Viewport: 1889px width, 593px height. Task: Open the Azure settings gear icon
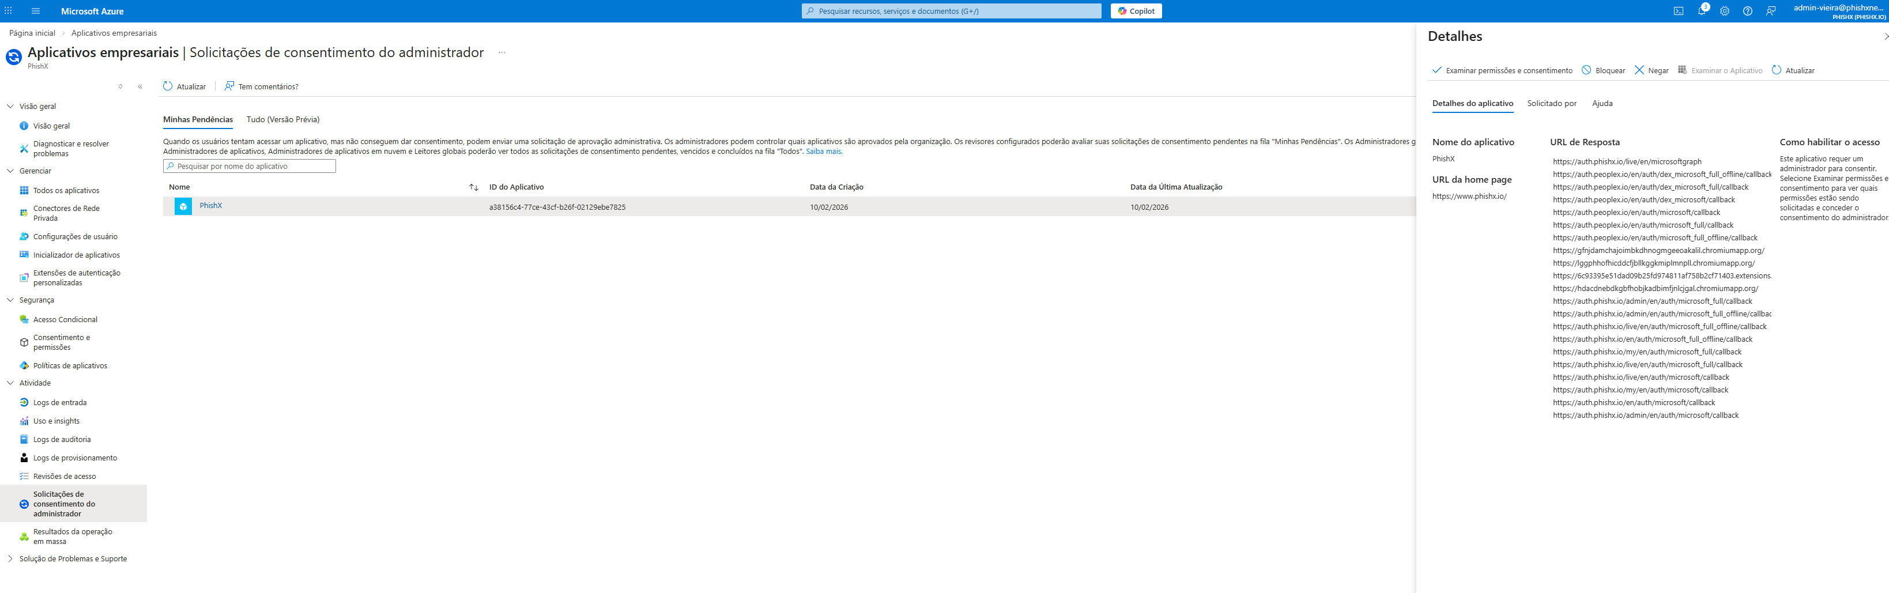click(1725, 10)
